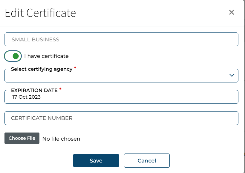The height and width of the screenshot is (173, 245).
Task: Expand the certifying agency chevron arrow
Action: coord(232,75)
